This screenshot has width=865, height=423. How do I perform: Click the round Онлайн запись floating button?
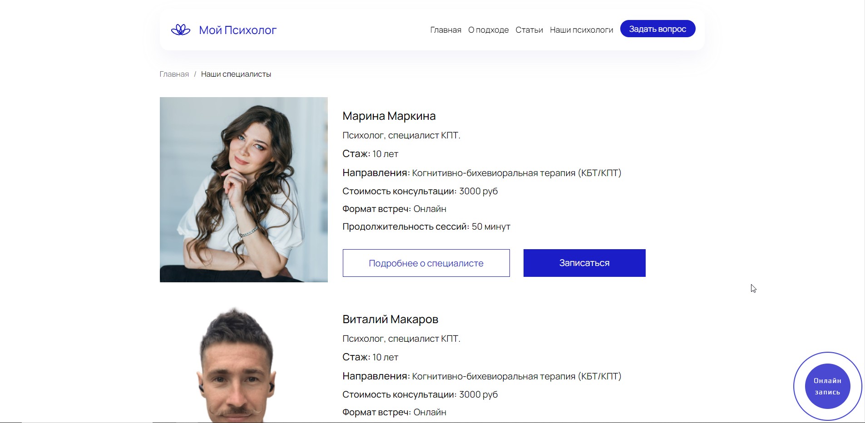click(x=827, y=386)
